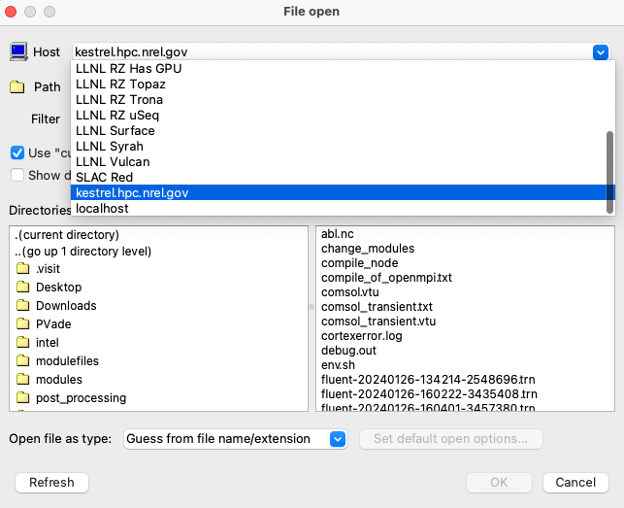Image resolution: width=624 pixels, height=508 pixels.
Task: Select the Downloads folder icon
Action: point(22,306)
